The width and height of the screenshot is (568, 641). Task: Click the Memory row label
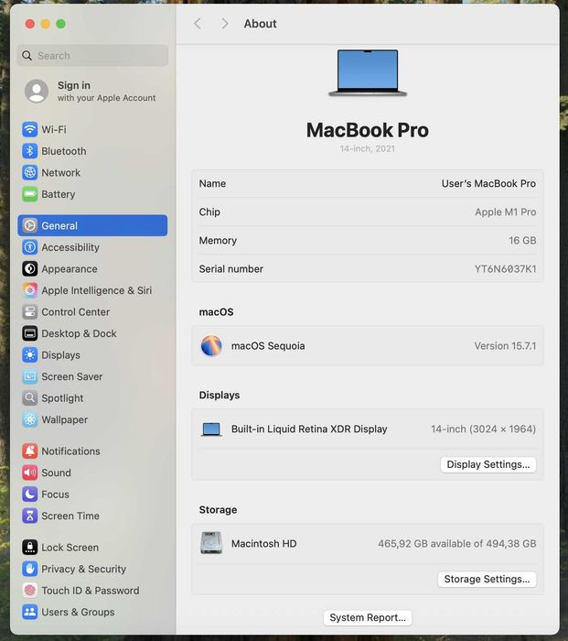[x=218, y=240]
